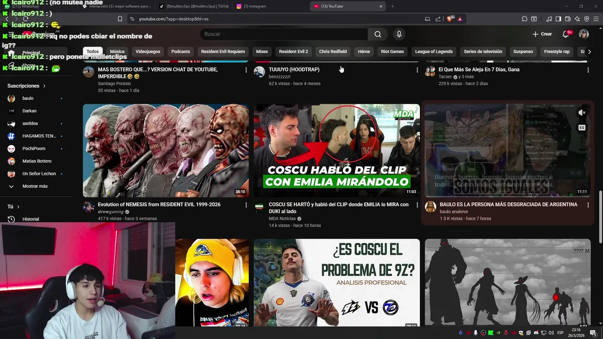Select the Todos filter chip
The width and height of the screenshot is (603, 339).
tap(93, 52)
